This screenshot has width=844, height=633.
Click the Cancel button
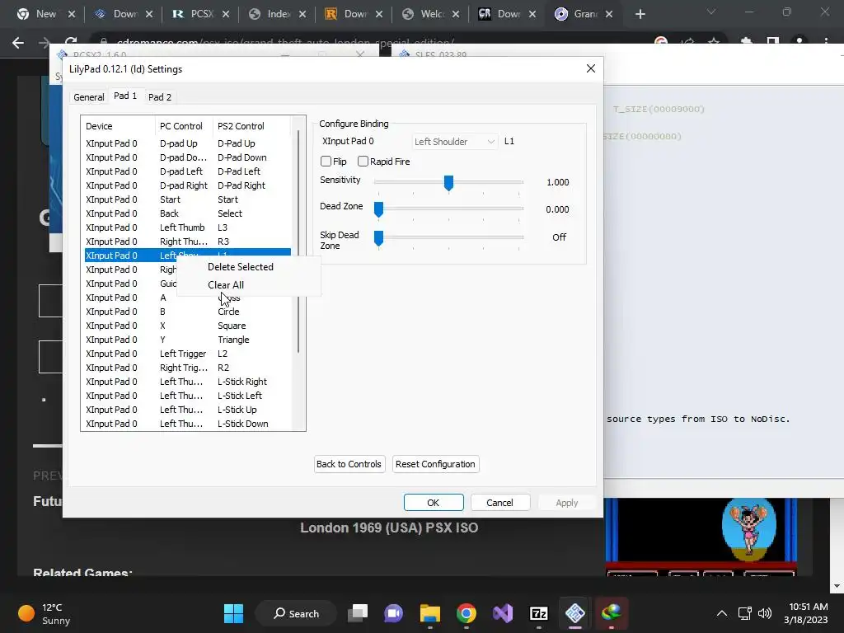(x=500, y=503)
